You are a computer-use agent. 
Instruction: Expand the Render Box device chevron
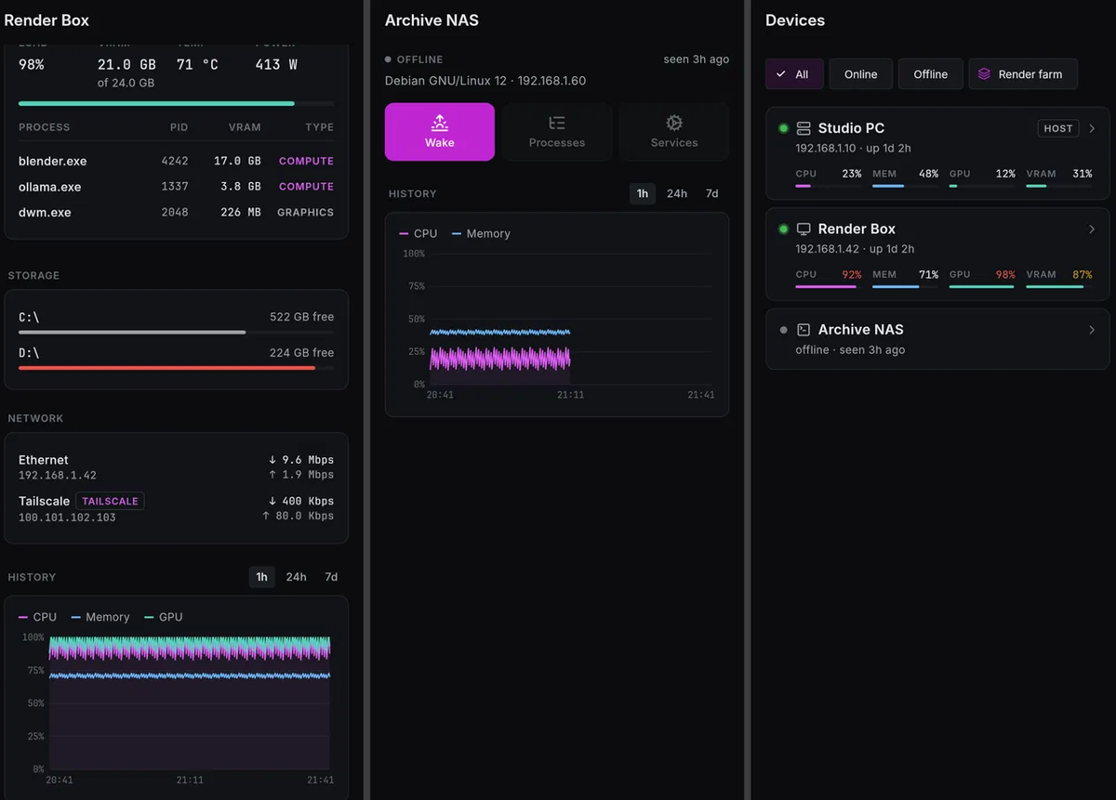coord(1092,229)
